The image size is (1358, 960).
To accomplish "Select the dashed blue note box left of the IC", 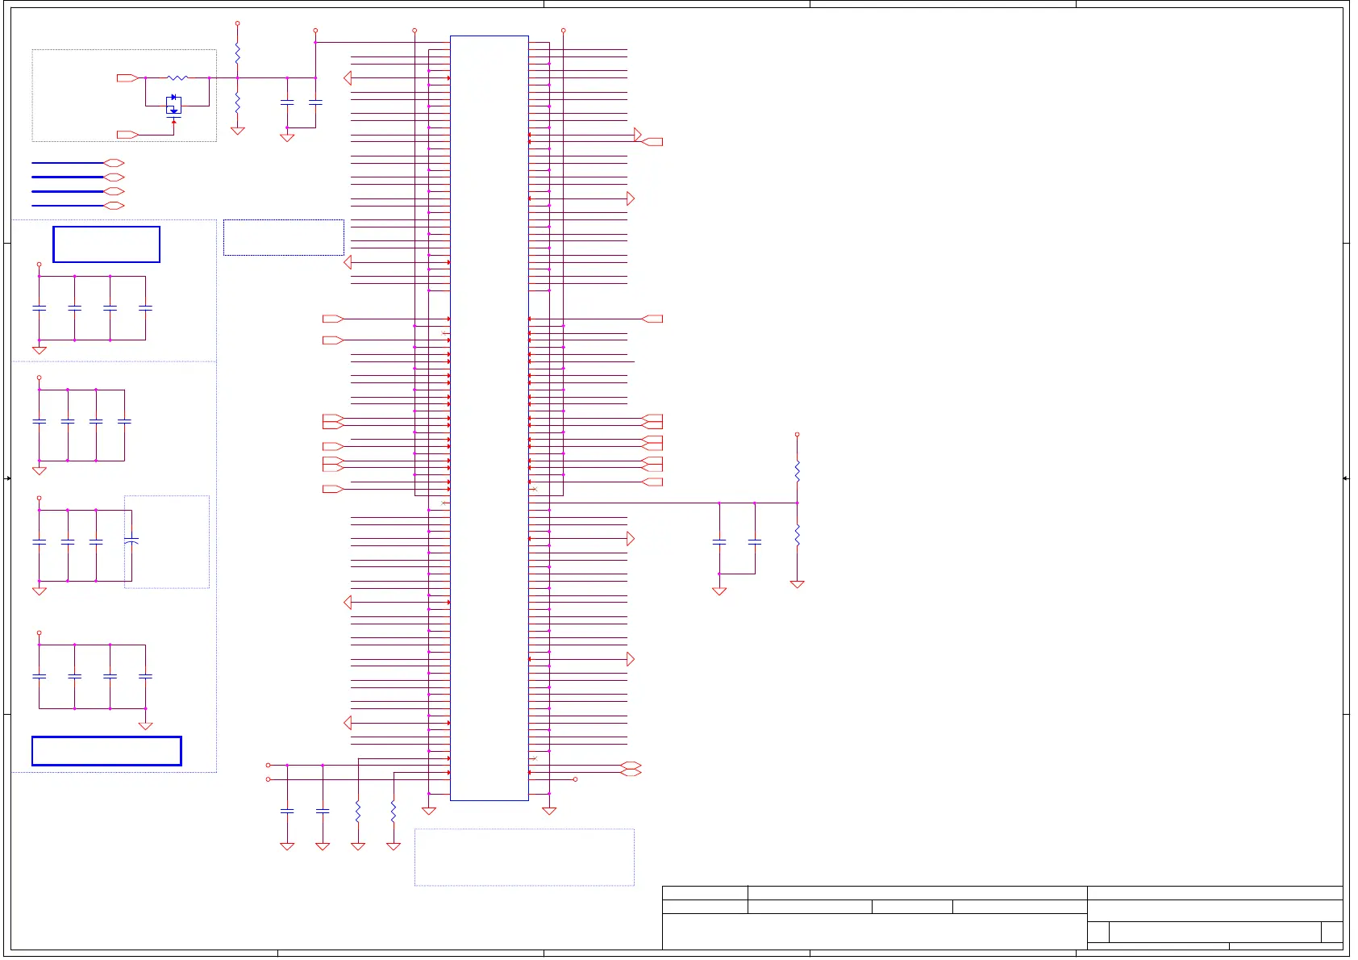I will pos(284,238).
